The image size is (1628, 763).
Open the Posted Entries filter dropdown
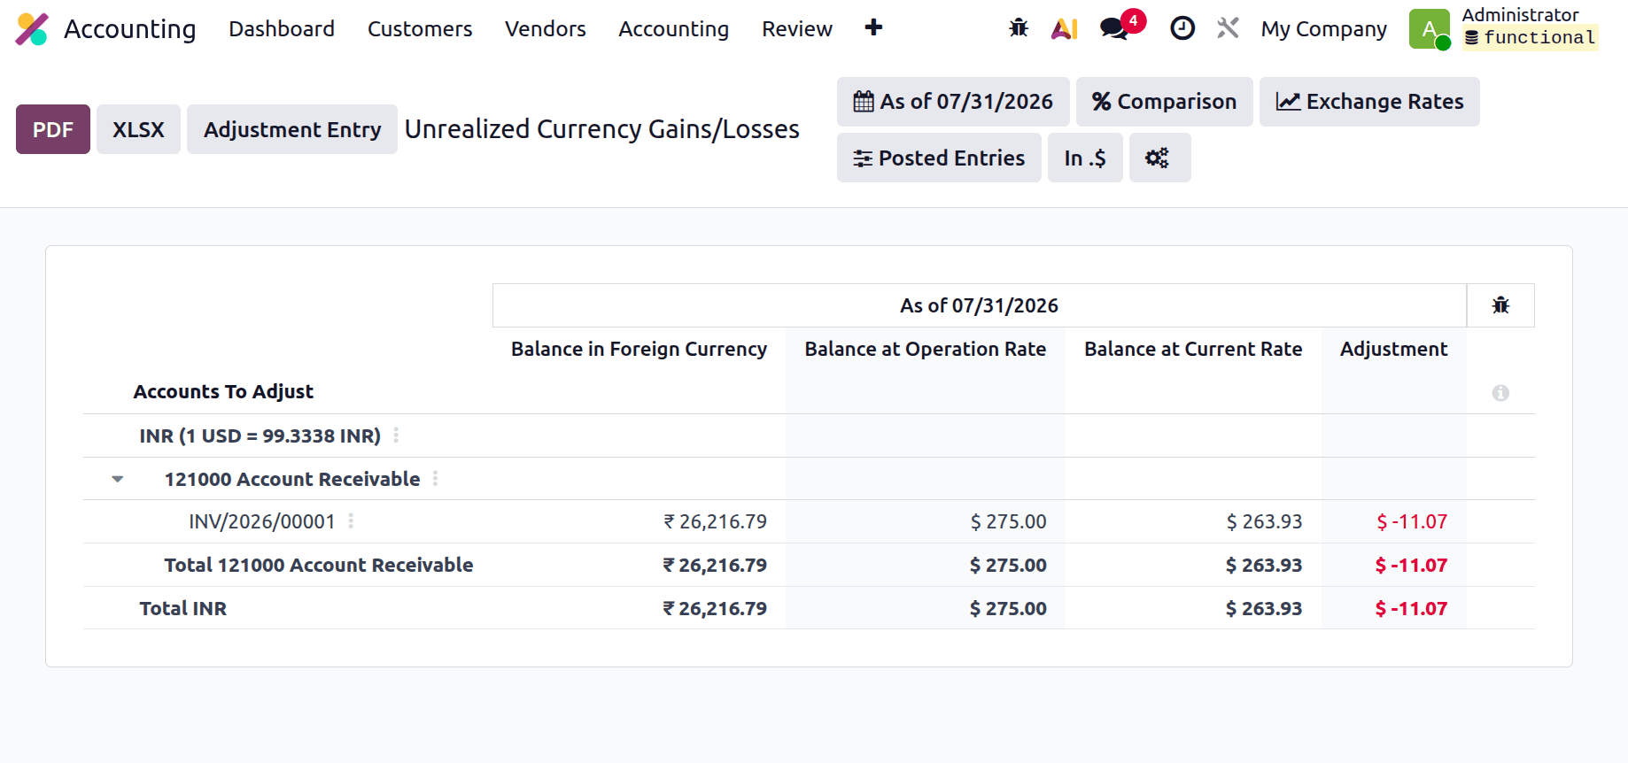point(939,158)
